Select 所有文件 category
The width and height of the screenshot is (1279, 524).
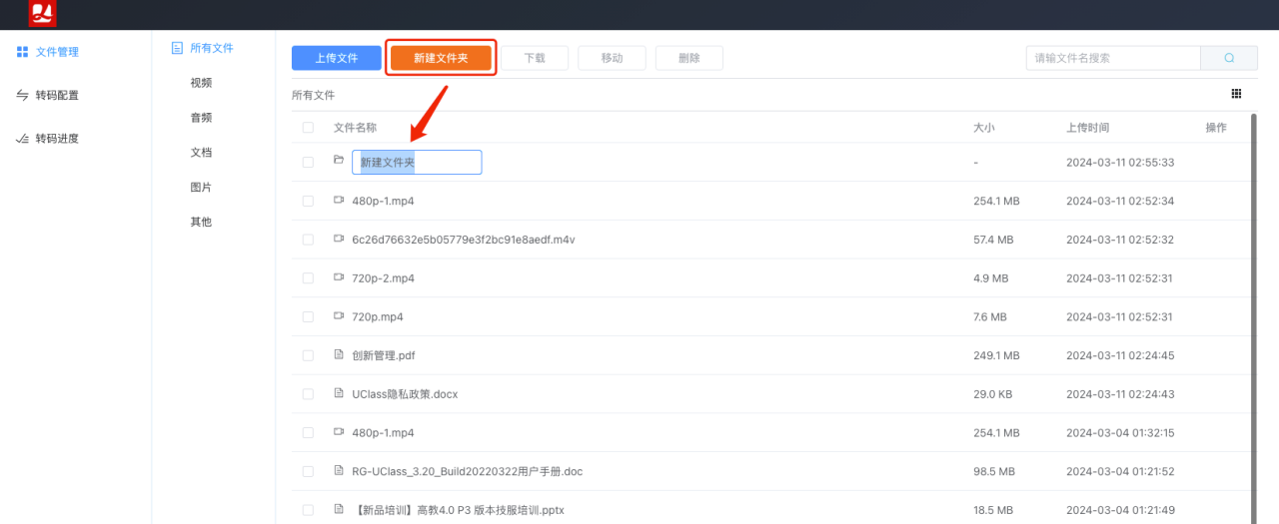(212, 48)
